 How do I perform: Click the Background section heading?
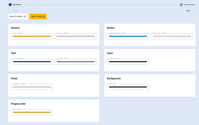pyautogui.click(x=114, y=78)
